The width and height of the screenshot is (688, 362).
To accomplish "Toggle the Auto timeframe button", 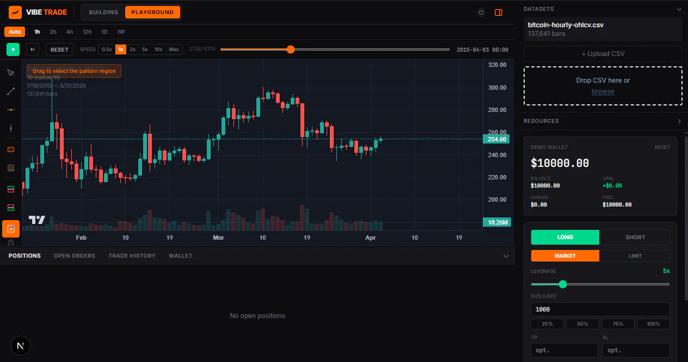I will click(15, 32).
